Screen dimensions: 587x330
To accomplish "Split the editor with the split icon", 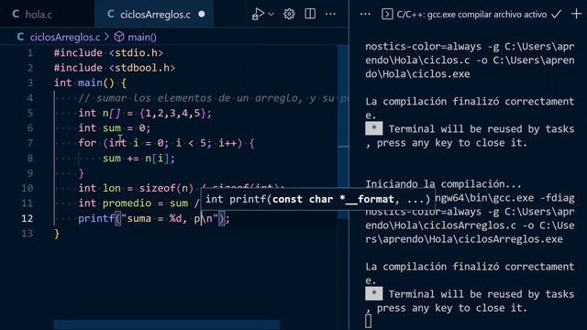I will (x=310, y=15).
